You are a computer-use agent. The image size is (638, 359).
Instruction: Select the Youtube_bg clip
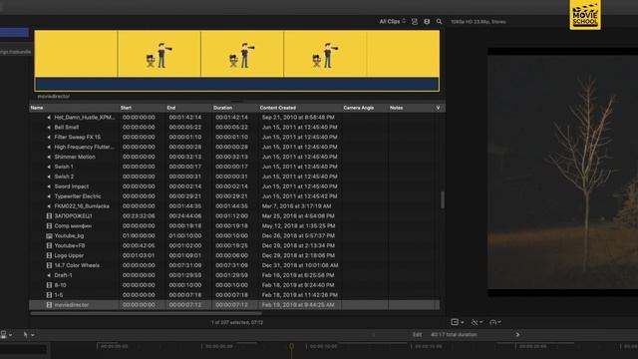pyautogui.click(x=234, y=235)
